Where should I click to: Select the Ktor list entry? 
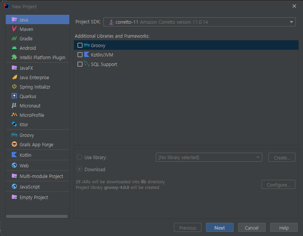point(37,124)
